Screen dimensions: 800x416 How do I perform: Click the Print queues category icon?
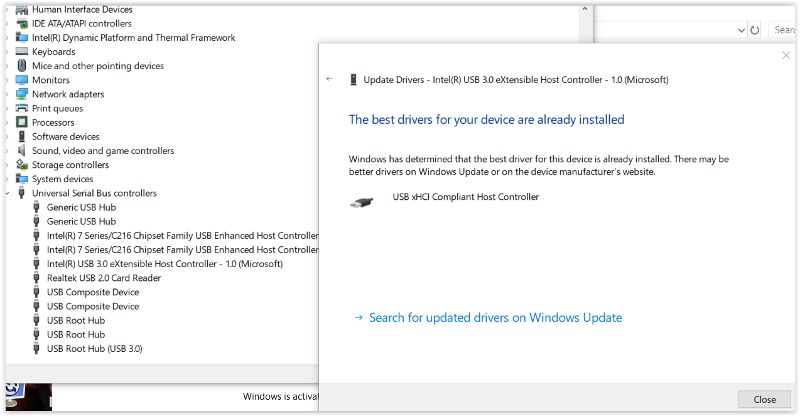[x=22, y=108]
